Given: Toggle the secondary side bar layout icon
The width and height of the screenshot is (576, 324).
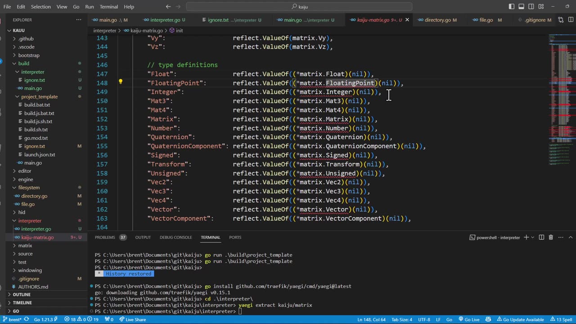Looking at the screenshot, I should pos(531,7).
